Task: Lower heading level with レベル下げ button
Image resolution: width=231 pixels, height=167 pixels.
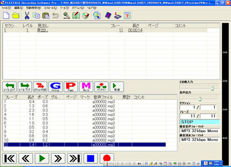Action: (x=25, y=87)
